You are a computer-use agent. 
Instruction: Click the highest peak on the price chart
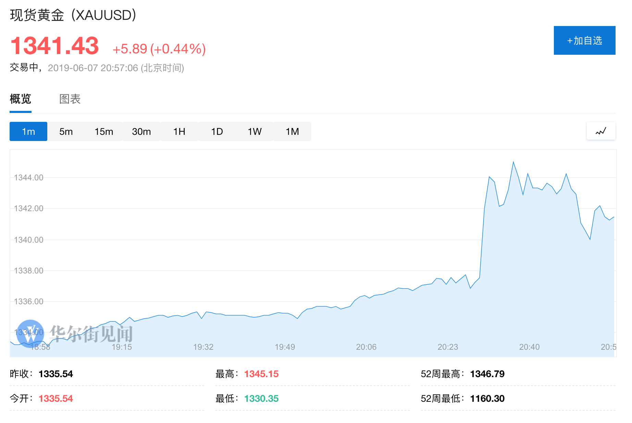click(513, 162)
